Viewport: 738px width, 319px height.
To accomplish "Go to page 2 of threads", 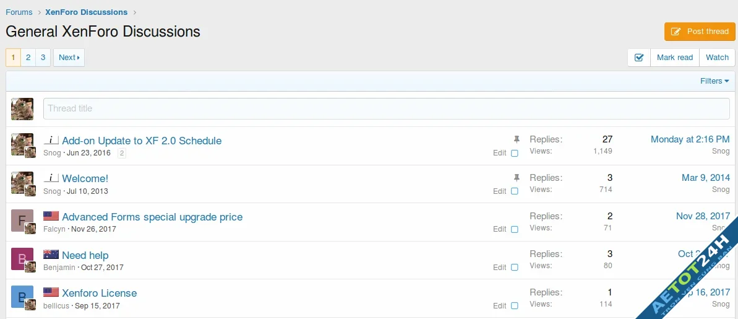I will (28, 58).
